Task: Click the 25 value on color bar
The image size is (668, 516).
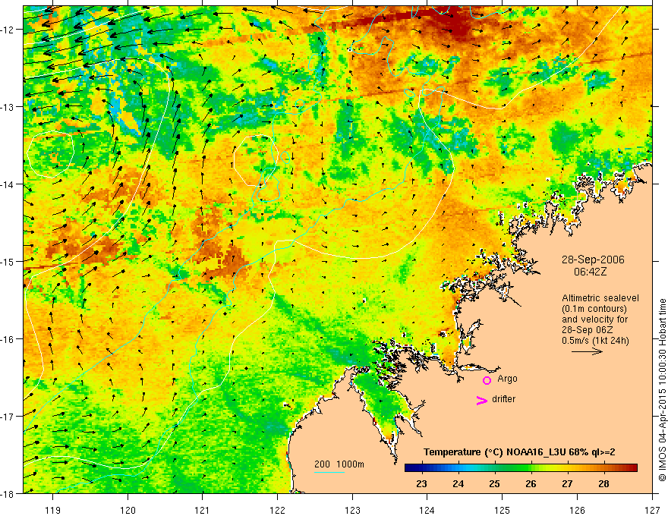Action: 495,483
